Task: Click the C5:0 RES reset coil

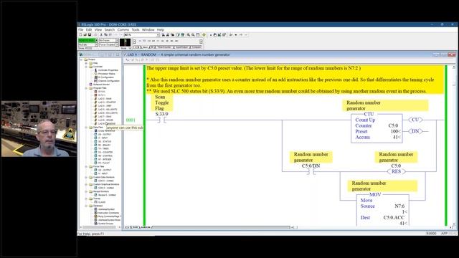Action: (x=397, y=172)
